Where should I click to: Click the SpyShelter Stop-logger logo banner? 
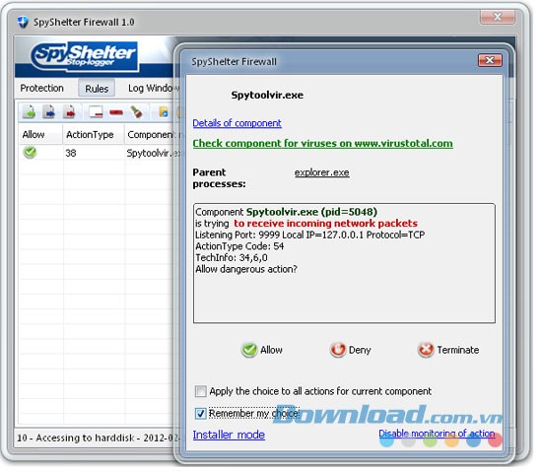click(84, 56)
